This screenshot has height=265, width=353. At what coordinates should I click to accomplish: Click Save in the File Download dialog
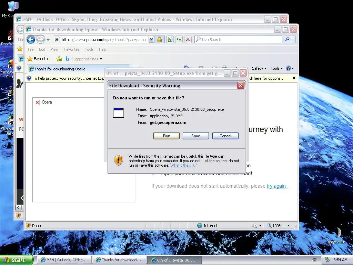(196, 136)
